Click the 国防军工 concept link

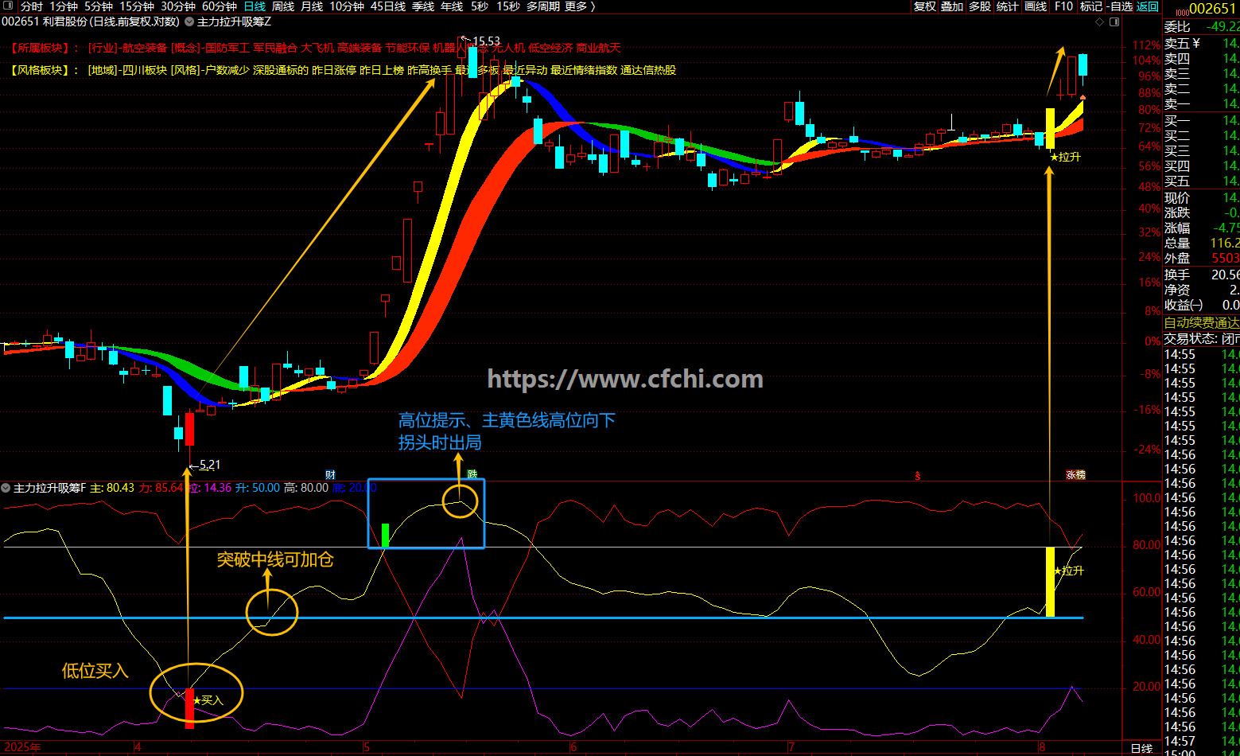227,48
